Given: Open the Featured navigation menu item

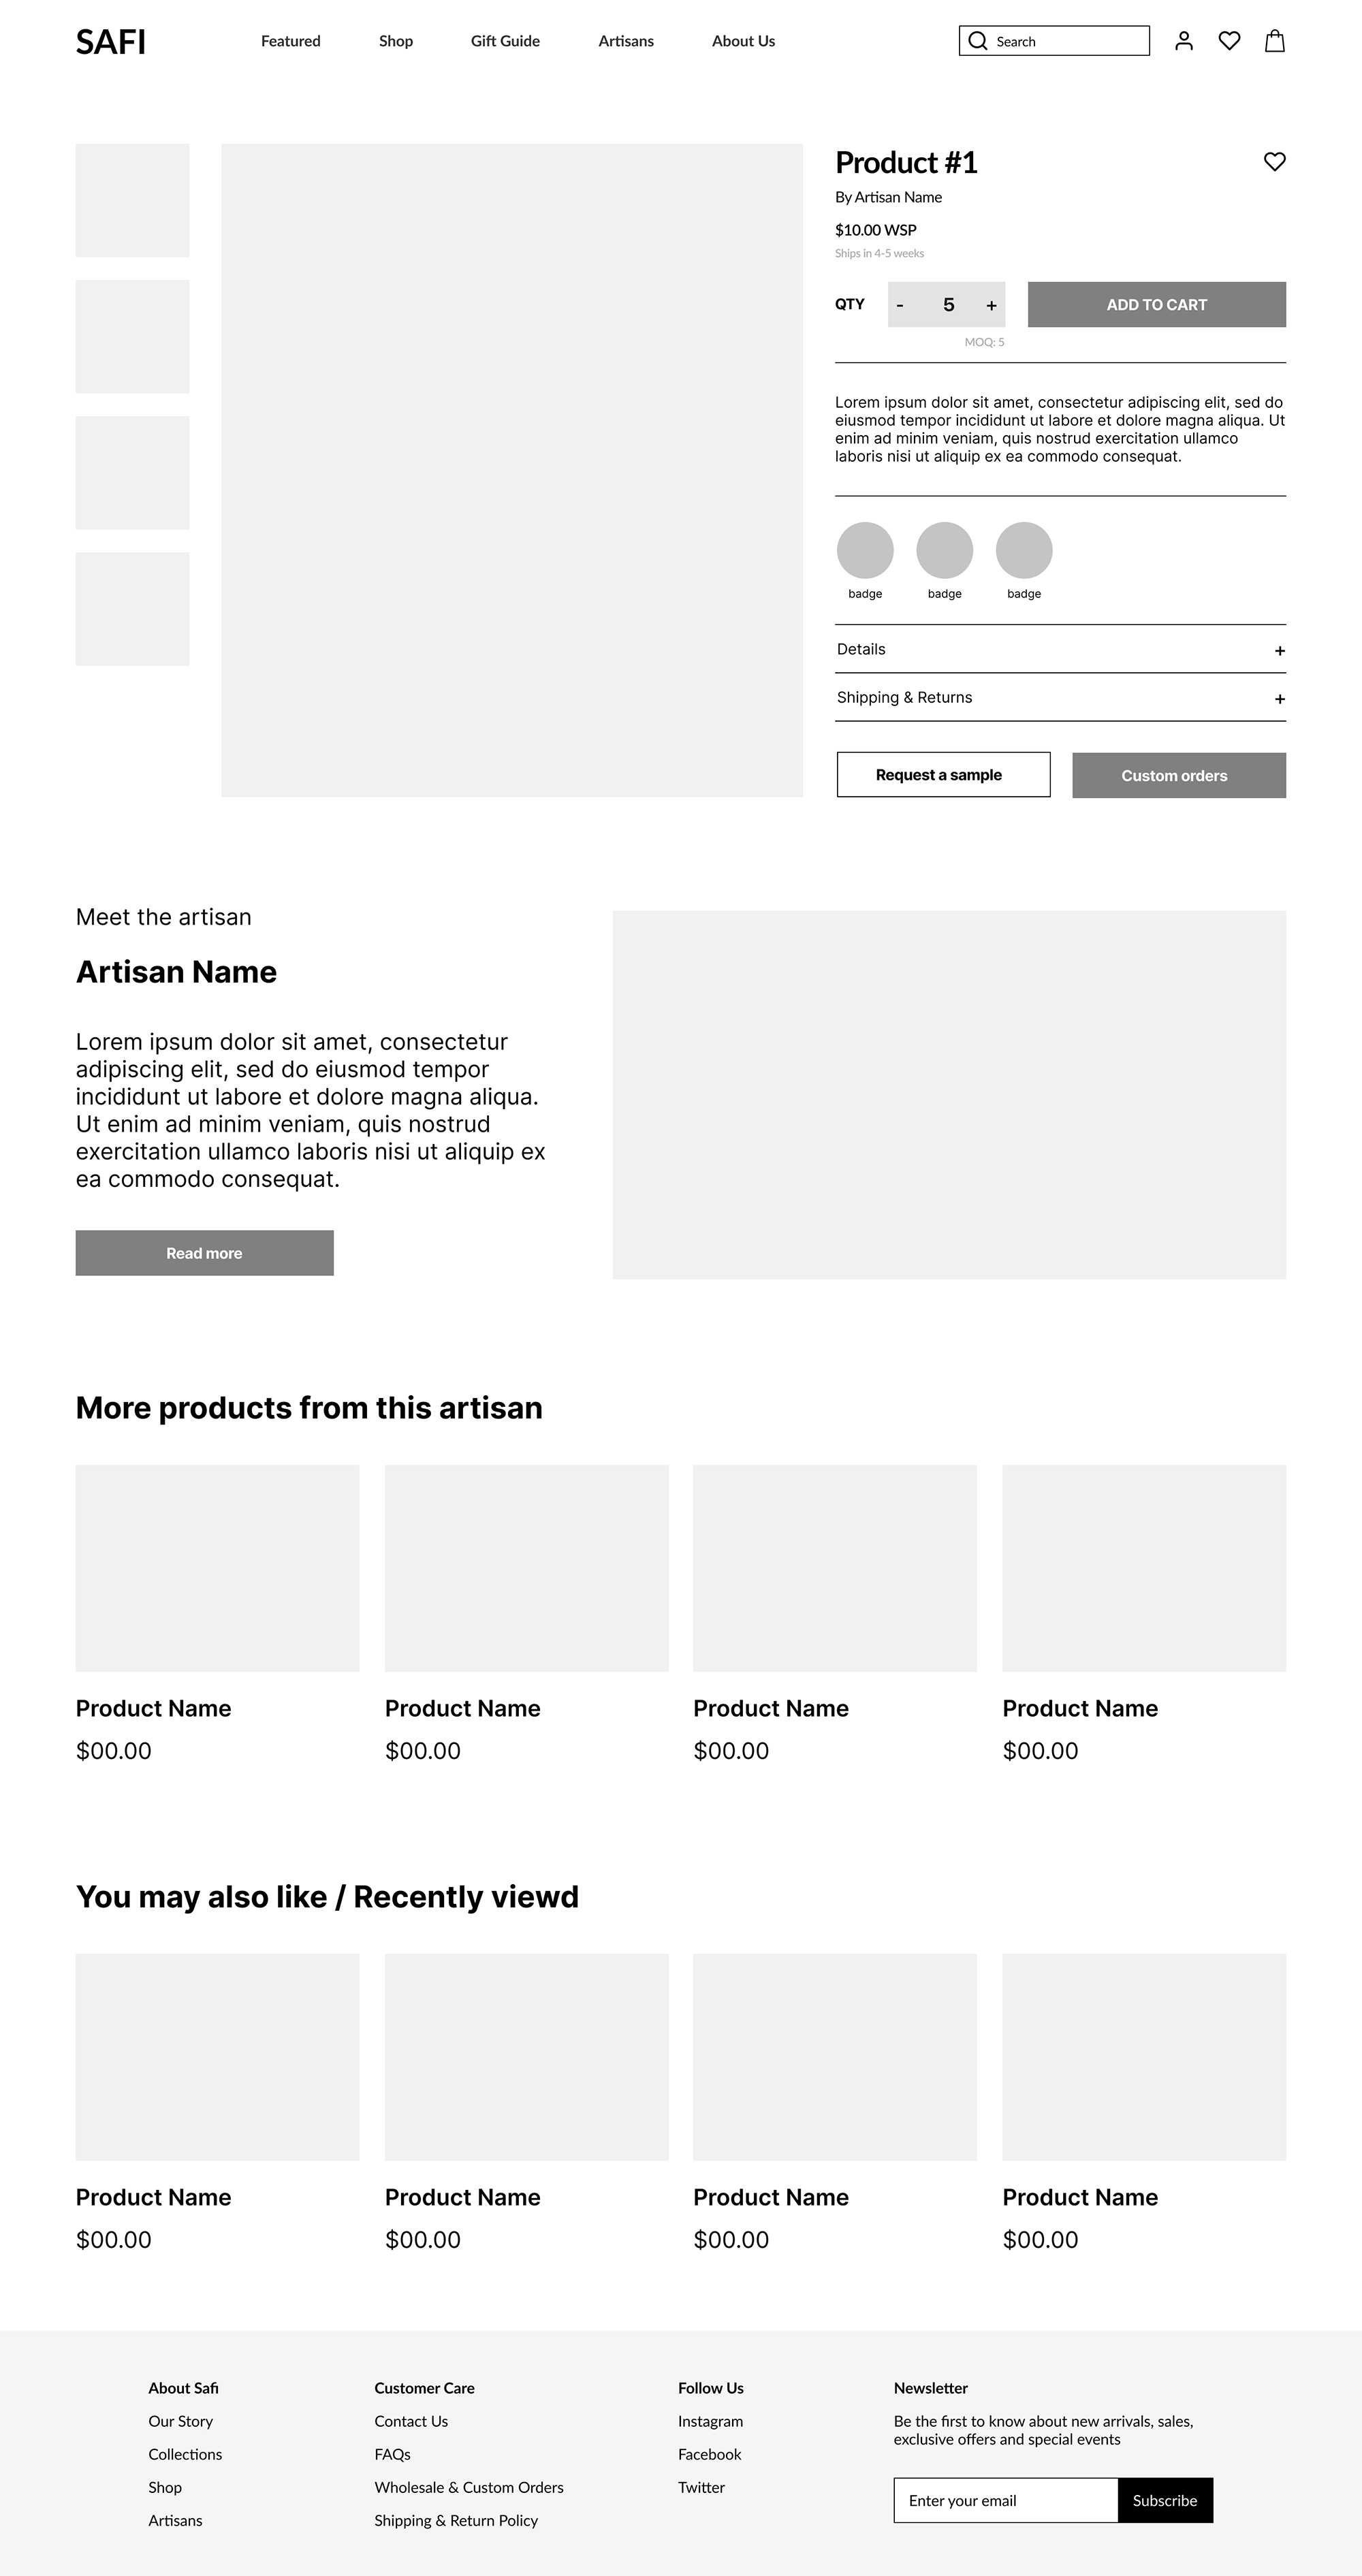Looking at the screenshot, I should click(290, 39).
